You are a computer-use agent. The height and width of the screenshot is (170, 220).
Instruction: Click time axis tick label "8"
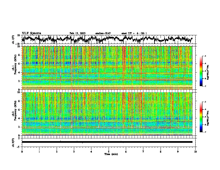click(x=161, y=152)
